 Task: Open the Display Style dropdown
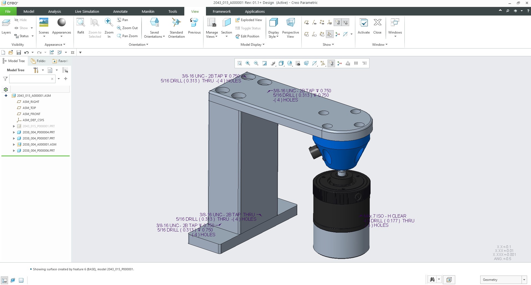(273, 34)
